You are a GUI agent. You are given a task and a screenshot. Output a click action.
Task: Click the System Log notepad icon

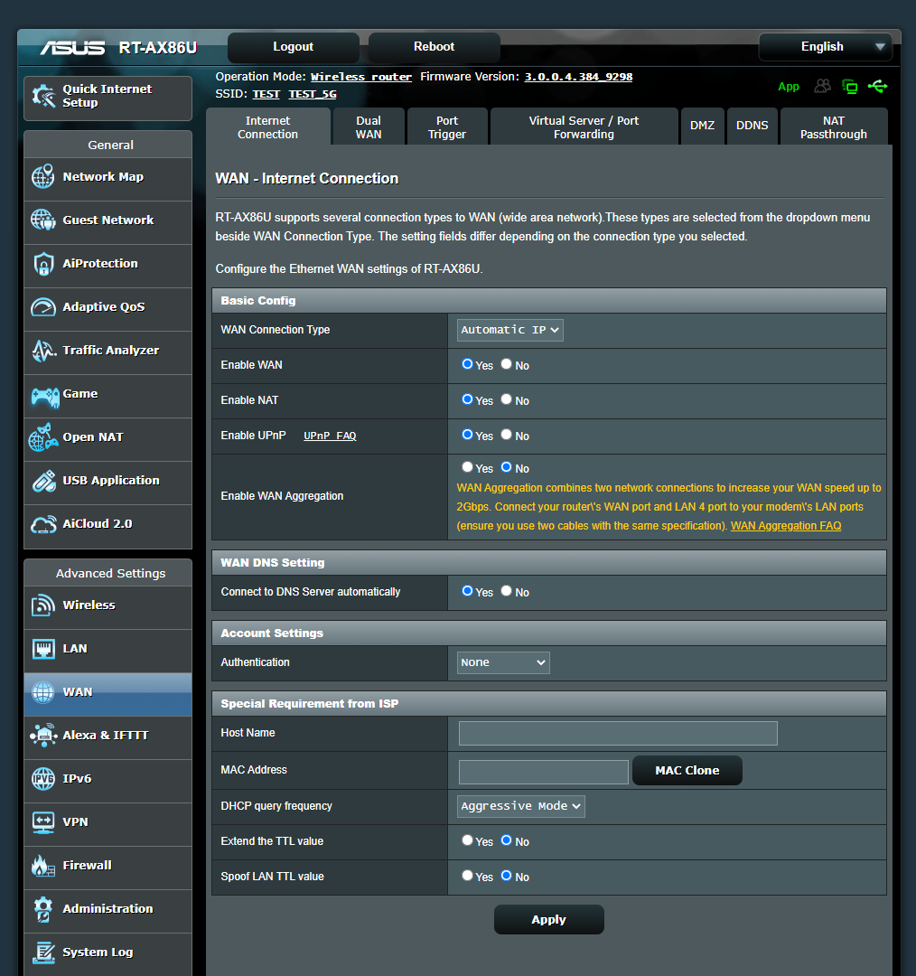click(43, 953)
